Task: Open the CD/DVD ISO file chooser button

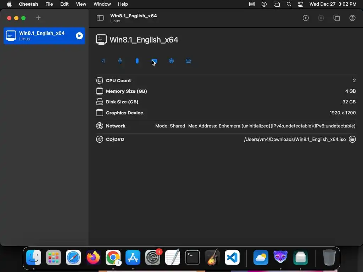Action: [x=352, y=139]
